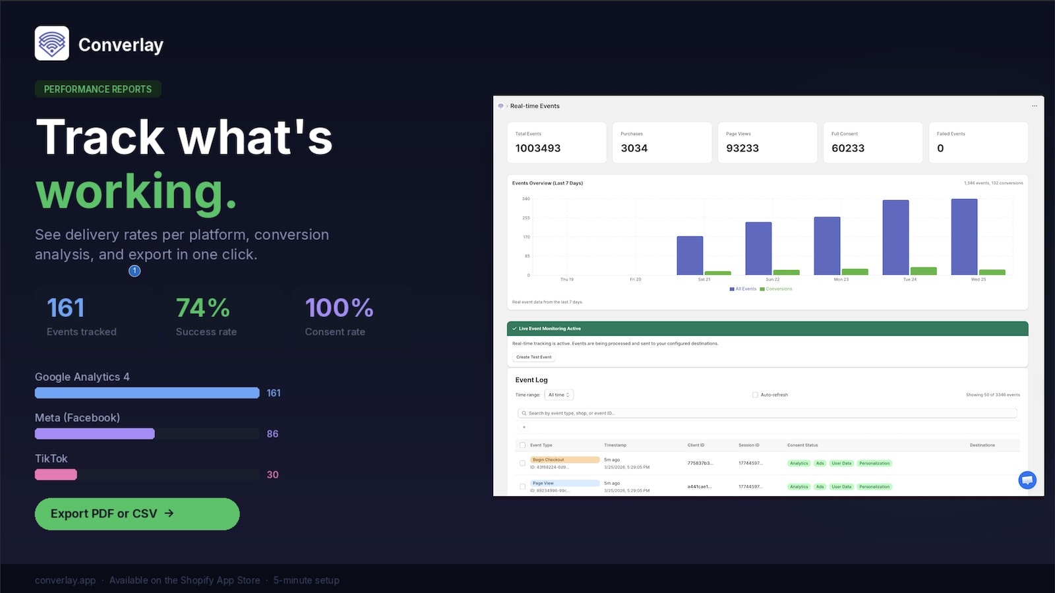The height and width of the screenshot is (593, 1055).
Task: Open the three-dot menu beside Real-time Events
Action: coord(1035,106)
